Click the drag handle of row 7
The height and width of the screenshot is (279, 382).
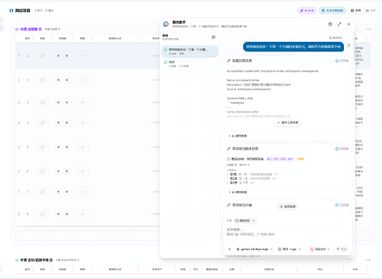[x=19, y=192]
